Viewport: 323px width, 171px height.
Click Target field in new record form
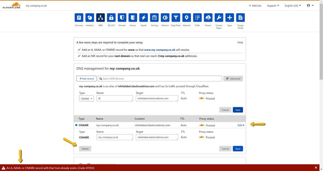click(157, 99)
